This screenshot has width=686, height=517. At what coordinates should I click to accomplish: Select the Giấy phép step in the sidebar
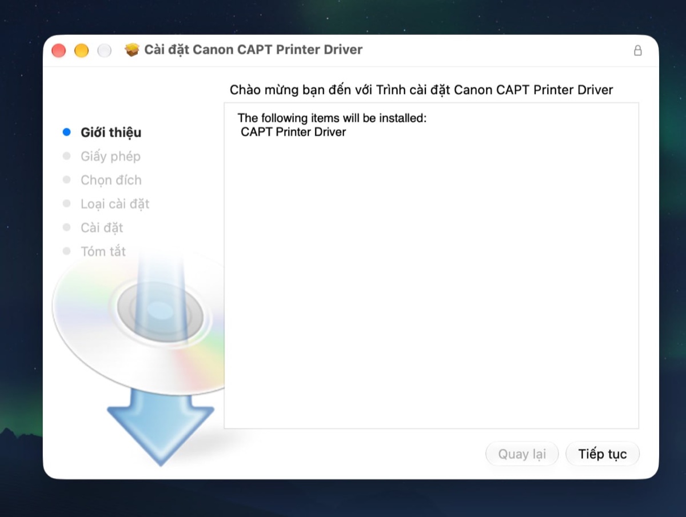pos(110,156)
